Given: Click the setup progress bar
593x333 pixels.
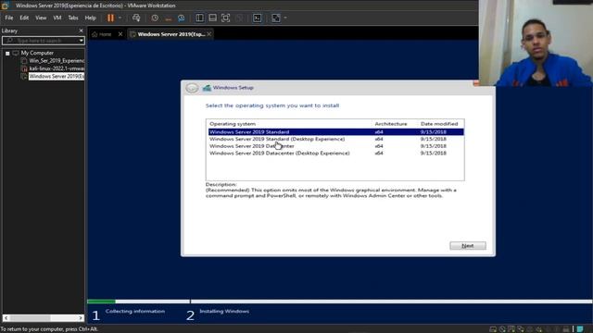Looking at the screenshot, I should click(x=339, y=302).
